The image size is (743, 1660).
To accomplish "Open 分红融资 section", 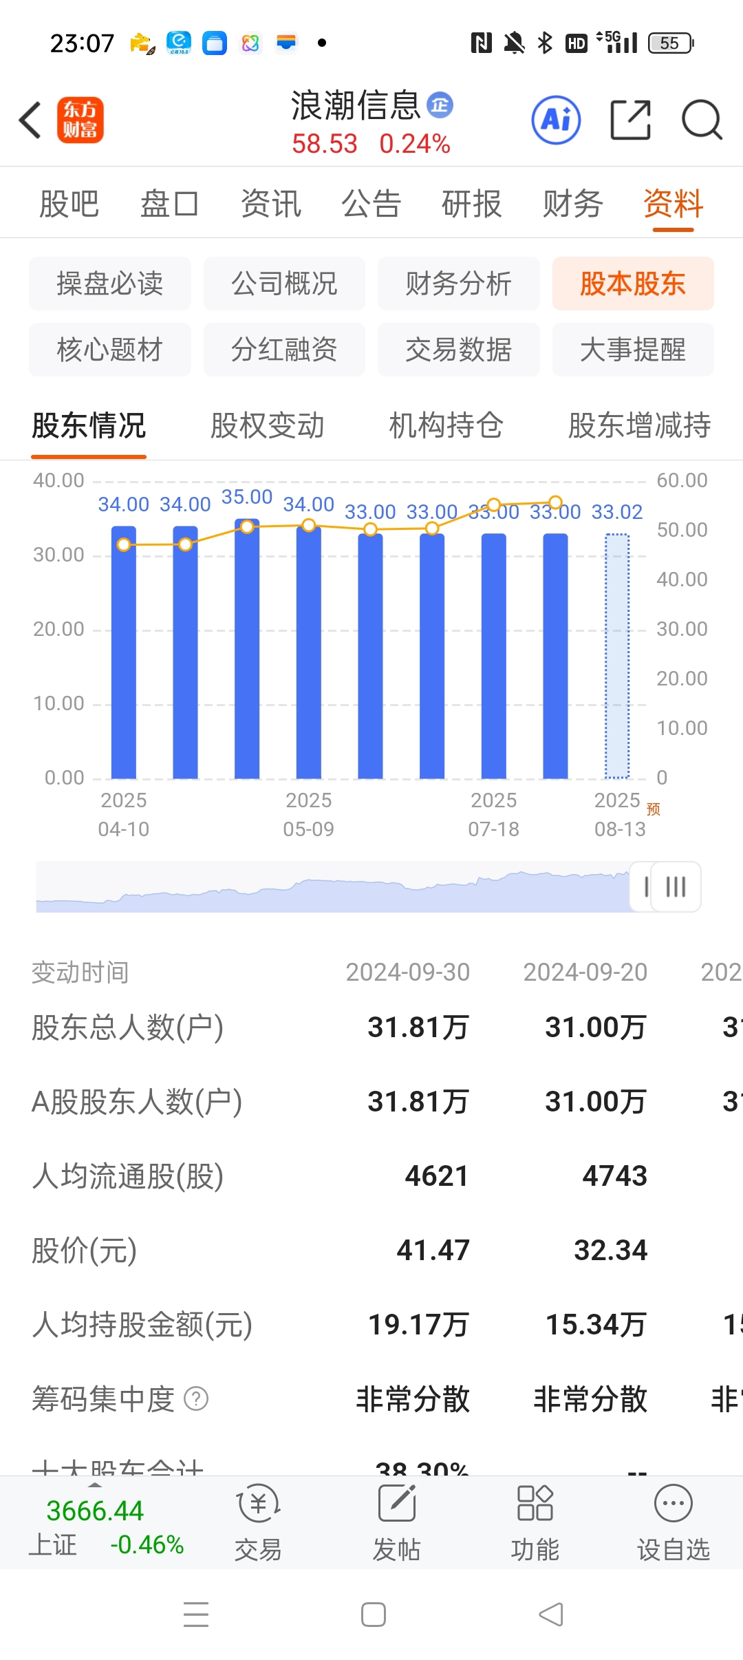I will coord(284,350).
